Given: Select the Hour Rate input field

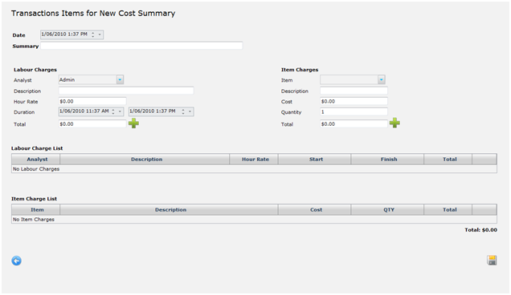Looking at the screenshot, I should (x=92, y=101).
